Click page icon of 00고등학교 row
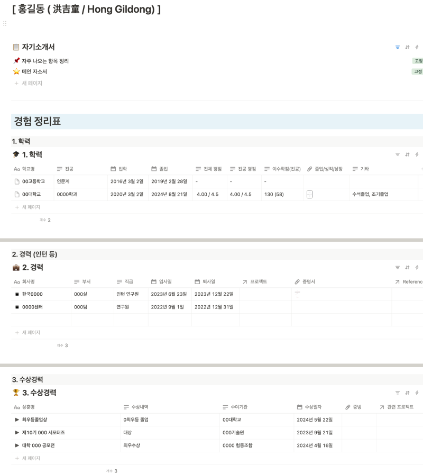 [17, 181]
